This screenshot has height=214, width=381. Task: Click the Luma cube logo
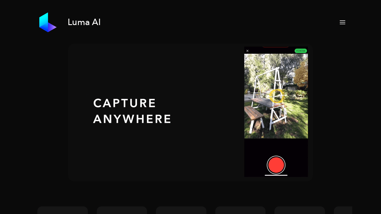coord(48,22)
